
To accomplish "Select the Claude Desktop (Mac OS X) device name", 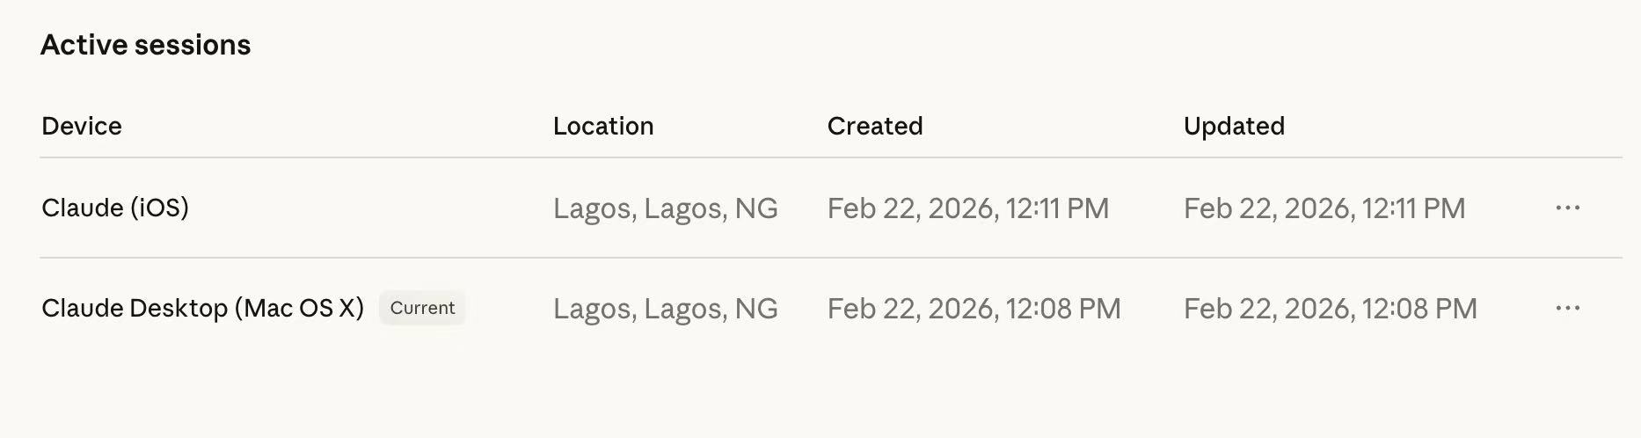I will tap(202, 308).
